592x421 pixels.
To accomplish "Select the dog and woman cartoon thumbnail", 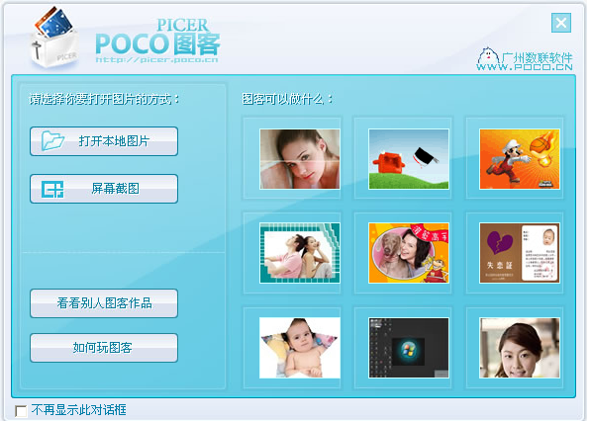I will pyautogui.click(x=409, y=253).
